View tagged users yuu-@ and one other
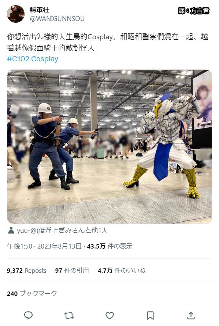This screenshot has width=219, height=326. pos(62,230)
